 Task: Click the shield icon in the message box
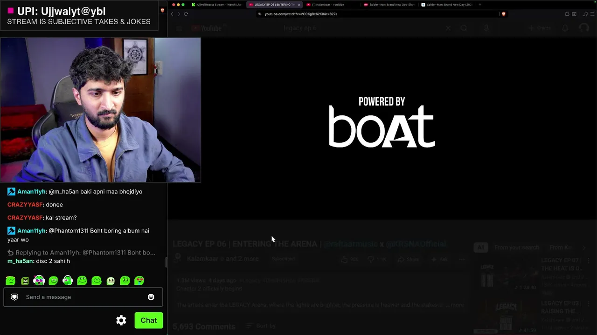point(14,297)
